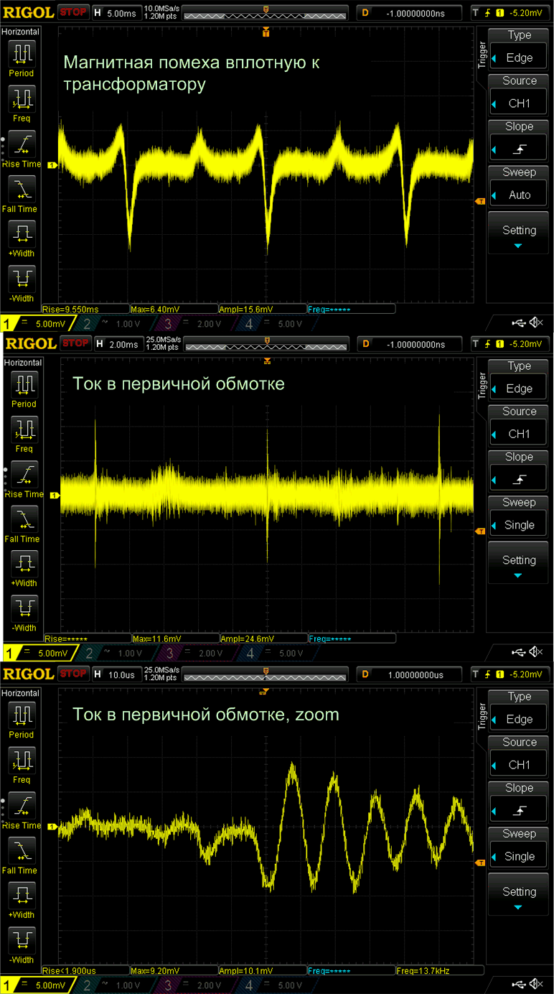554x994 pixels.
Task: Open the Horizontal tab in the 2.00ms capture
Action: (23, 362)
